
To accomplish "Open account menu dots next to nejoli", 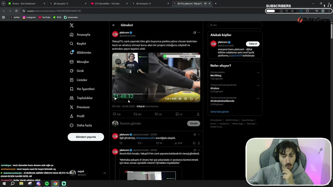I will click(105, 173).
